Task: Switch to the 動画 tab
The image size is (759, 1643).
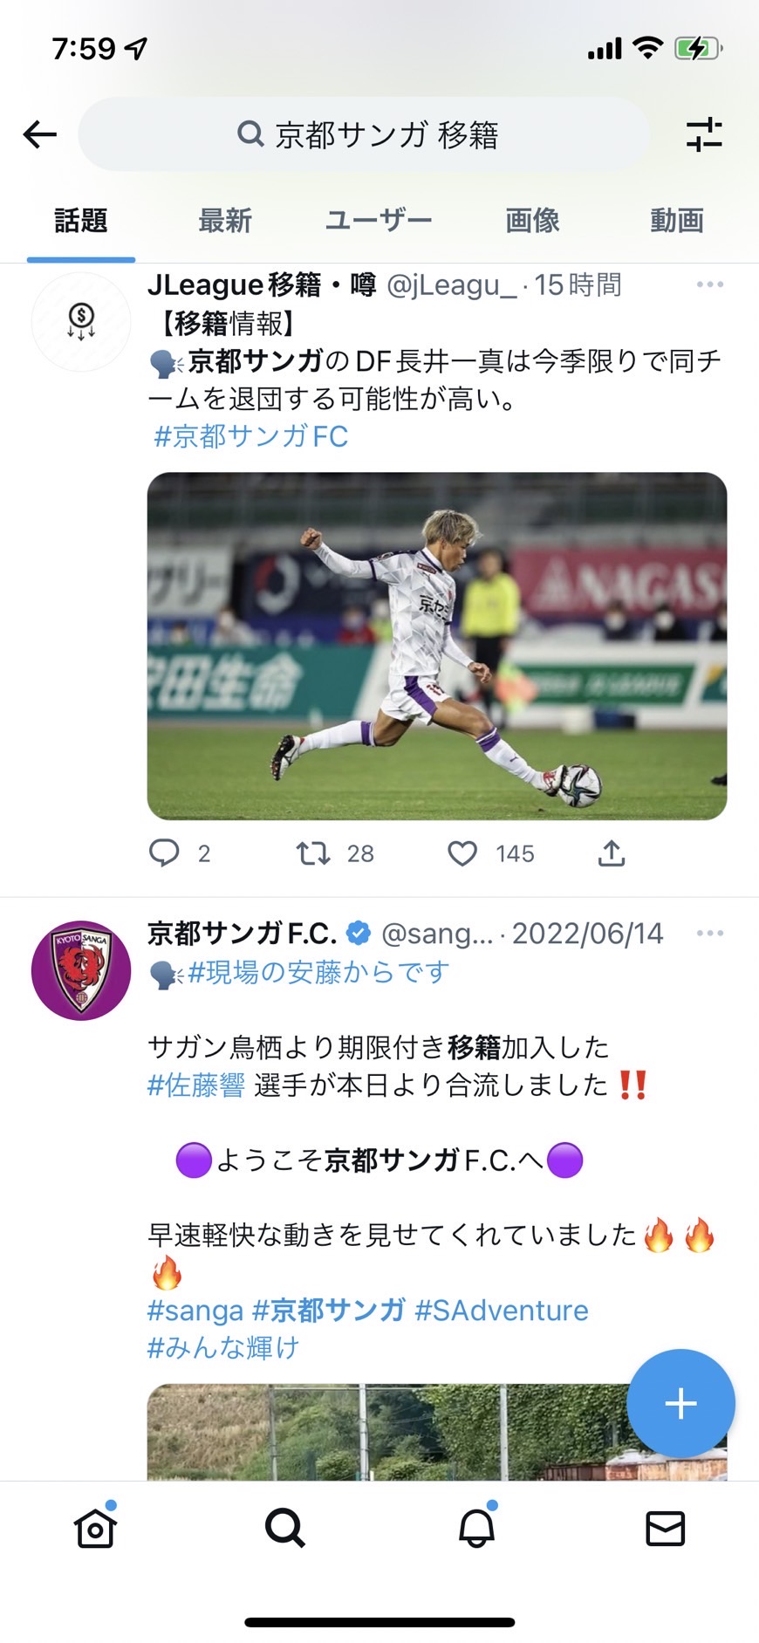Action: (x=677, y=221)
